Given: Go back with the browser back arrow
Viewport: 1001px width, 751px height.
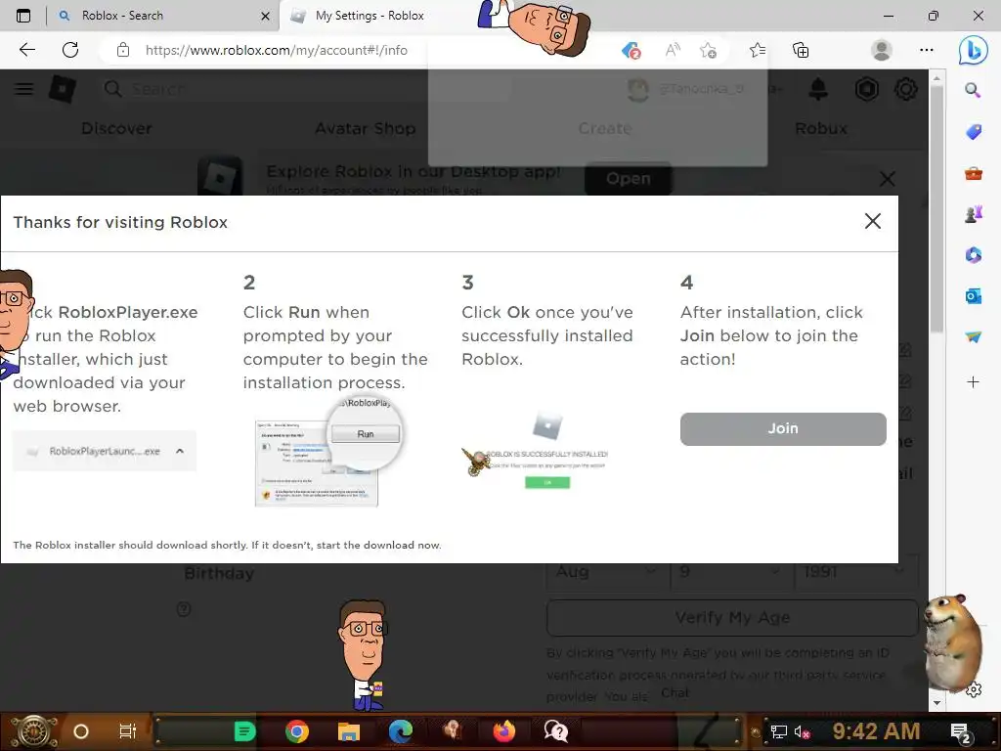Looking at the screenshot, I should click(x=26, y=50).
